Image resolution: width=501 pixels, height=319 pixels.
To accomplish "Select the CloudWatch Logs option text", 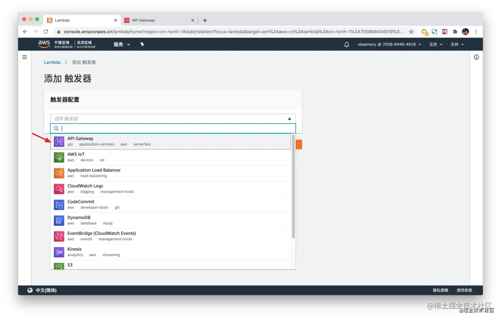I will pyautogui.click(x=85, y=186).
